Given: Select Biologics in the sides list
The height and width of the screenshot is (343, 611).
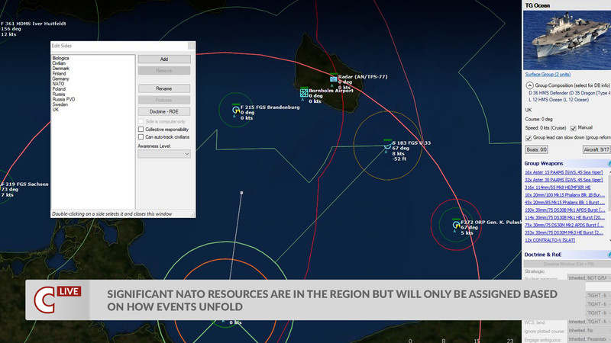Looking at the screenshot, I should pos(61,58).
